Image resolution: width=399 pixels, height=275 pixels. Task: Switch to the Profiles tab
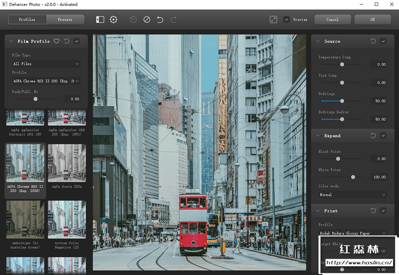[27, 20]
